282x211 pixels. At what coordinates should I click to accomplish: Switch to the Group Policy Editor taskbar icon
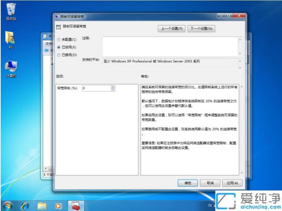[76, 206]
